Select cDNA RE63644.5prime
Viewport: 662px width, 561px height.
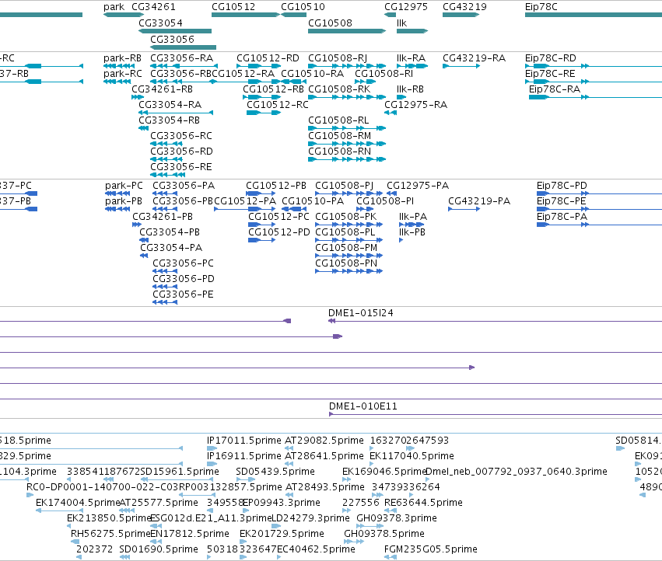pos(423,503)
